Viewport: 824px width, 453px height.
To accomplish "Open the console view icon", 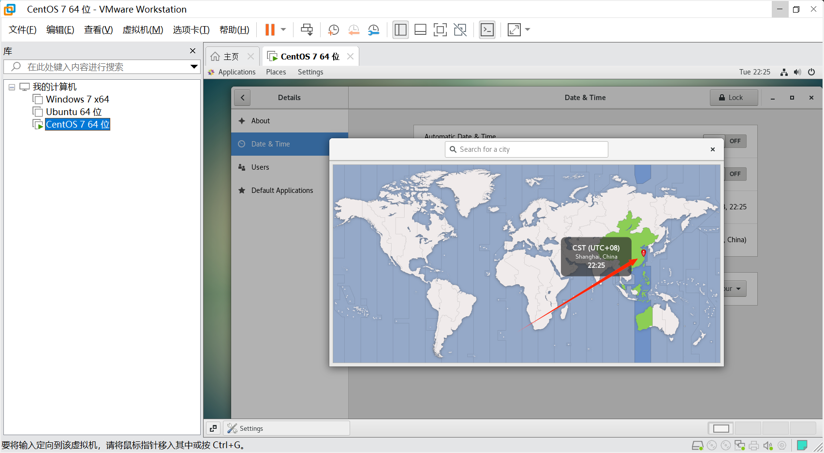I will [487, 30].
